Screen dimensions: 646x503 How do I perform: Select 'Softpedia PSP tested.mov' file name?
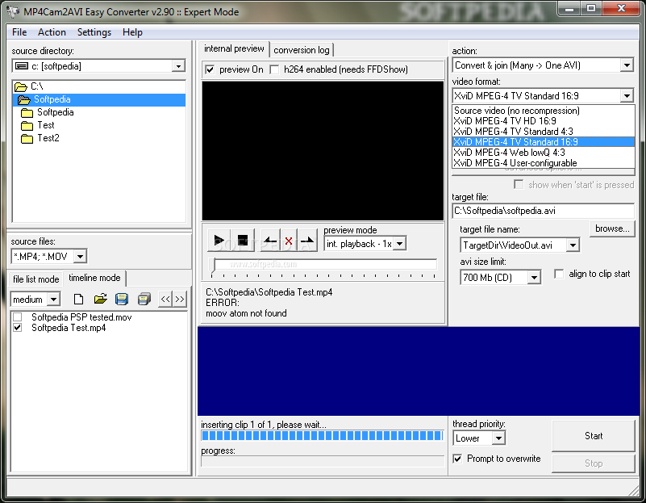pos(81,317)
